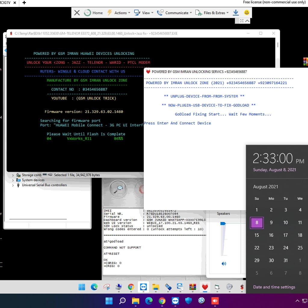Adjust the Speakers volume slider handle

coord(223,223)
